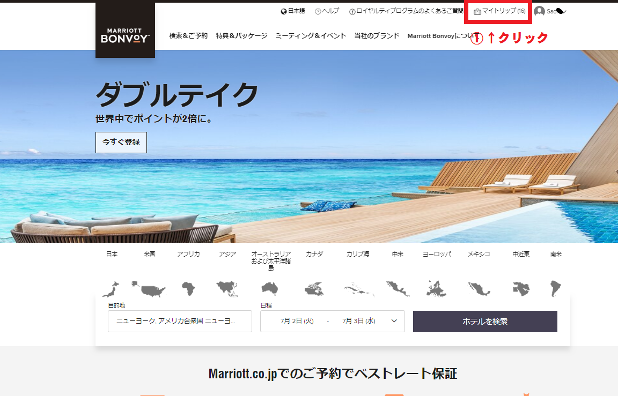
Task: Select the Middle East map icon
Action: 521,289
